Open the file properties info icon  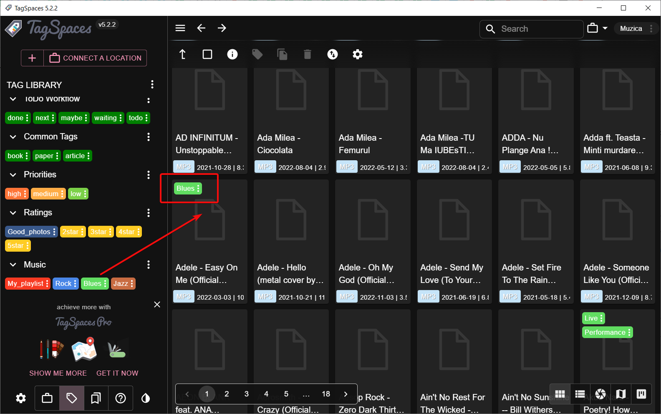coord(232,54)
